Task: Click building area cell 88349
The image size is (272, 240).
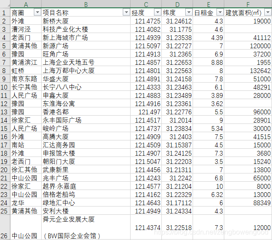Action: click(248, 203)
